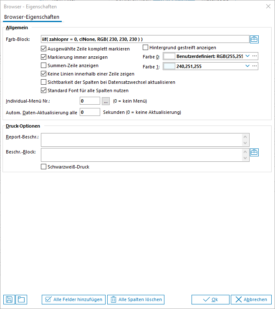The image size is (275, 309).
Task: Click into the Autom. Daten-Aktualisierung seconds field
Action: pos(90,112)
